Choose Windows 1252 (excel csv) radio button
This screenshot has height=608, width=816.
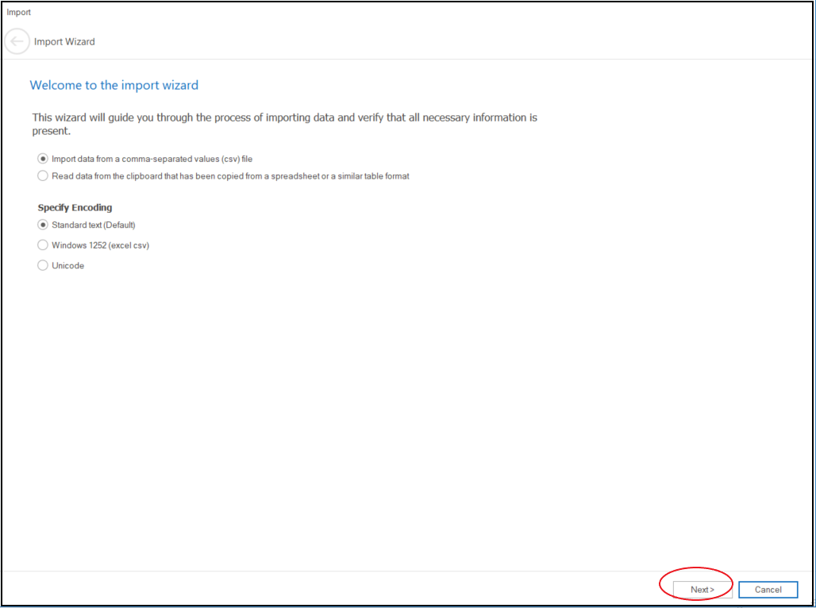point(43,245)
